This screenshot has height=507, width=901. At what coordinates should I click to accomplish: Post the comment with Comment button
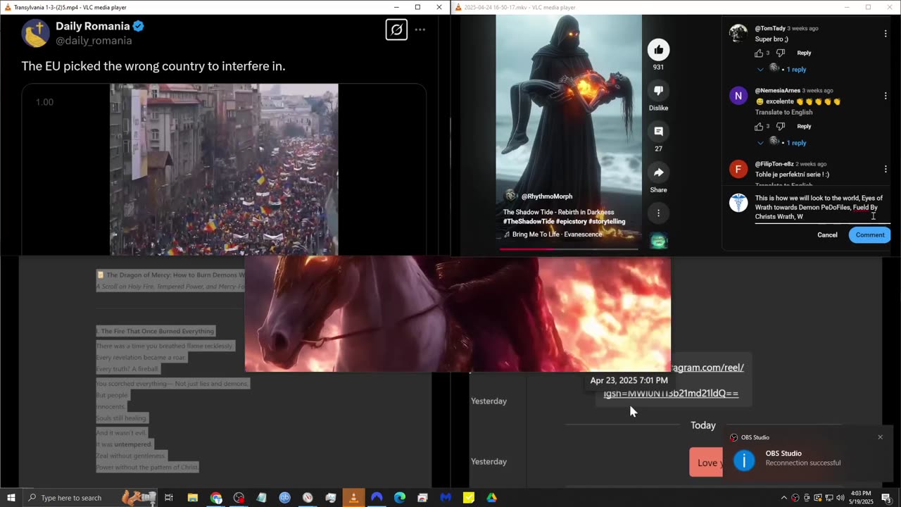click(x=870, y=235)
